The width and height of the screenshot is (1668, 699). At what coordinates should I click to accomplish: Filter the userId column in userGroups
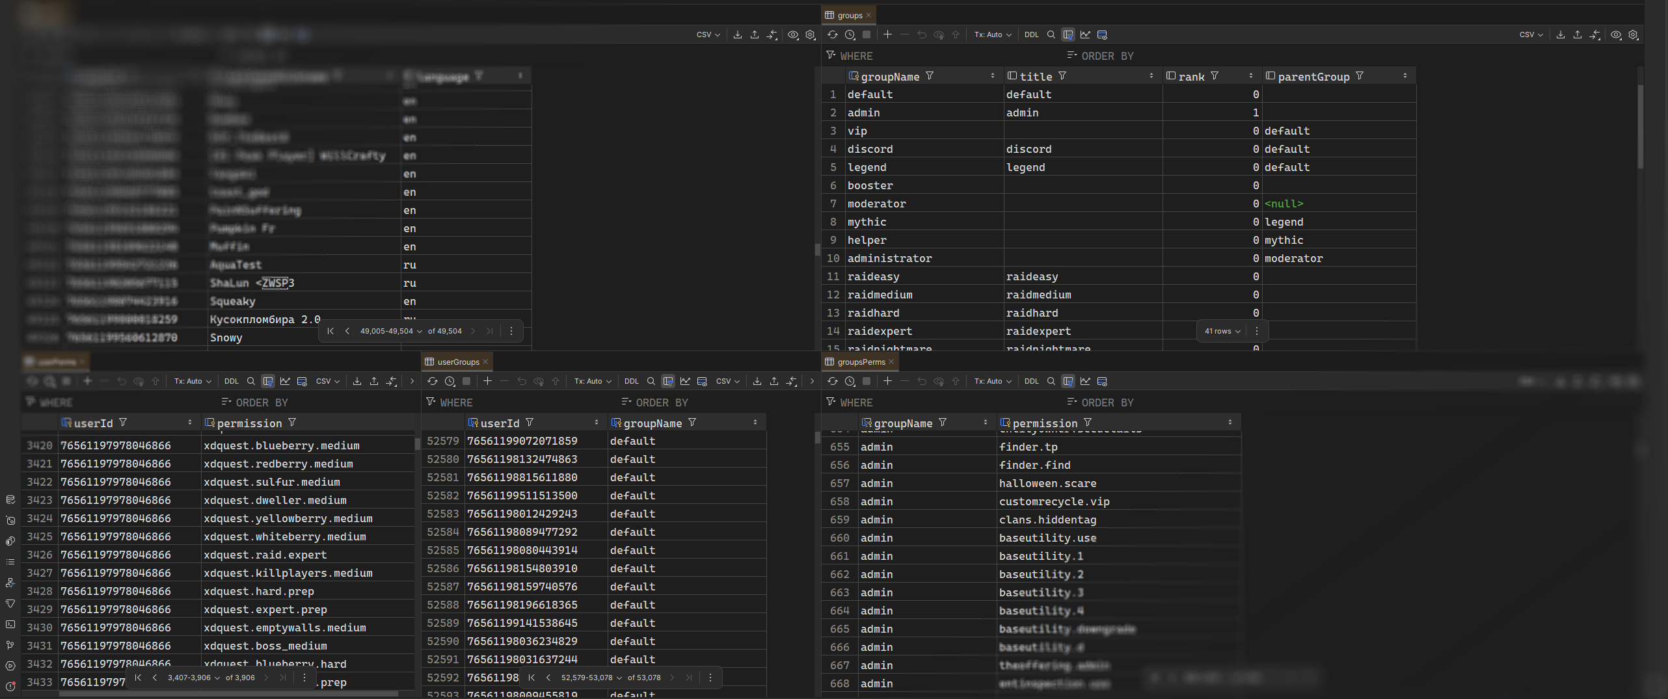tap(530, 423)
